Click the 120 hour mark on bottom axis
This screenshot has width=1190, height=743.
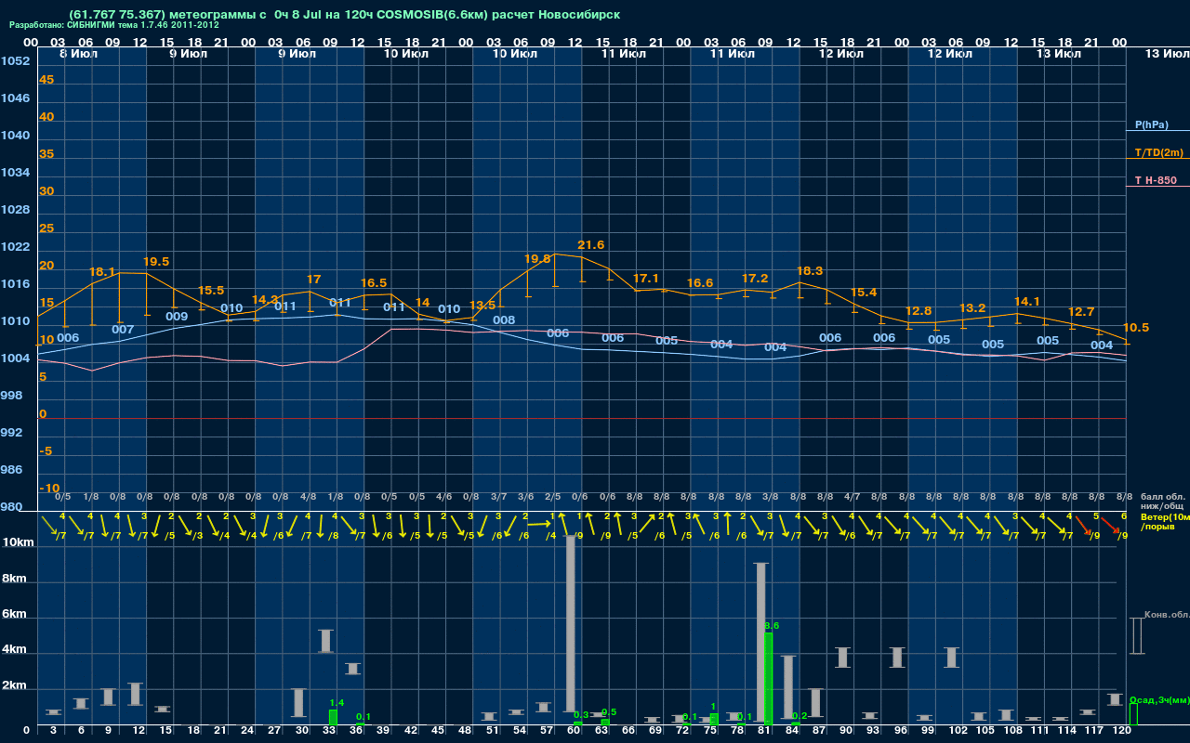point(1122,732)
